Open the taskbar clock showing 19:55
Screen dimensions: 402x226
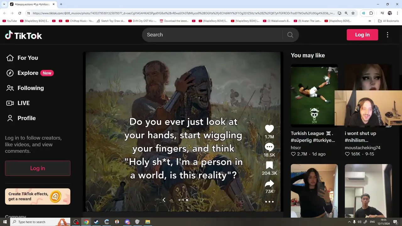384,222
